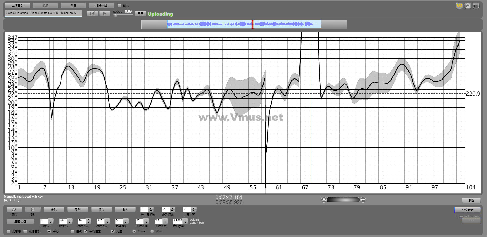Toggle fullscreen view icon
Viewport: 487px width, 237px height.
coord(476,6)
